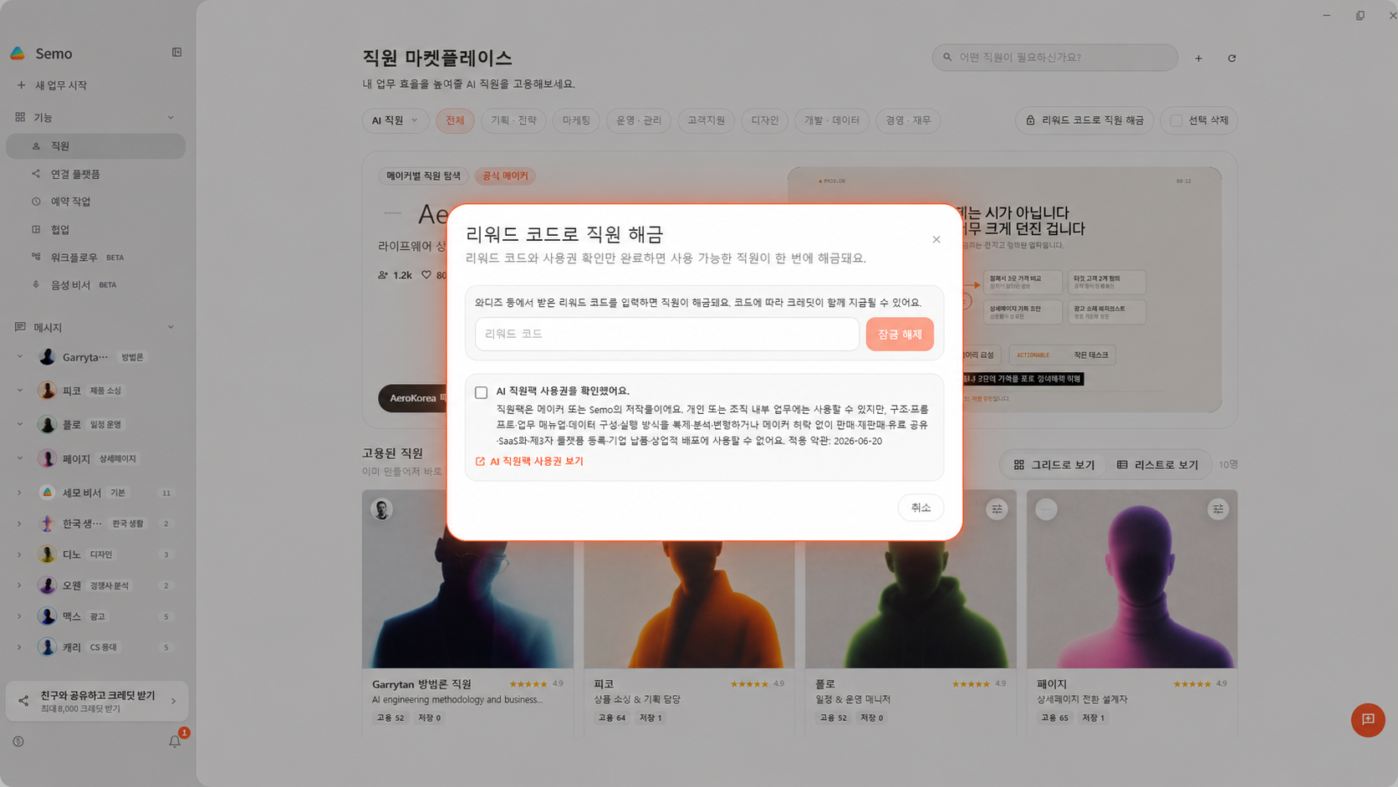Click the AeroKorea dark button
Viewport: 1398px width, 787px height.
tap(413, 398)
